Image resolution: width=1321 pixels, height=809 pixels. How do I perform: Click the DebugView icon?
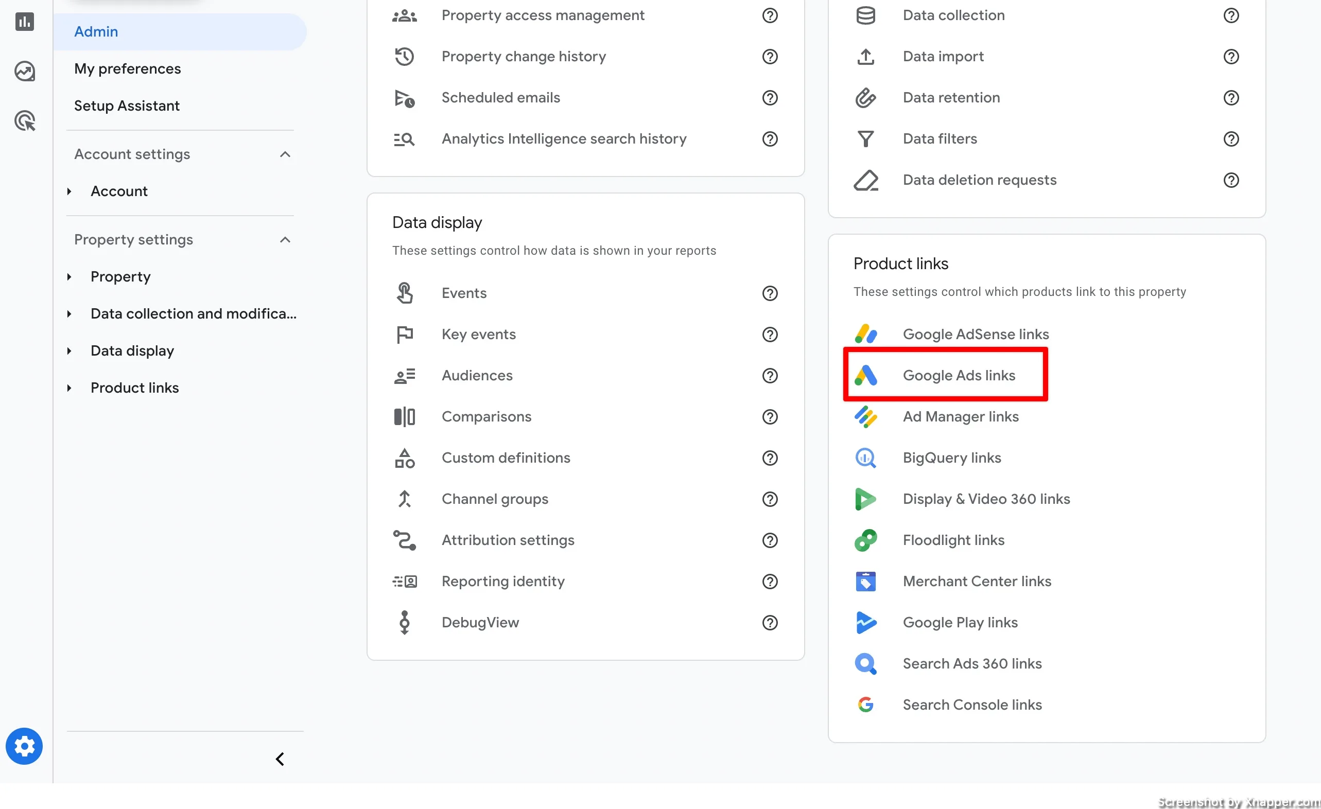[x=404, y=623]
